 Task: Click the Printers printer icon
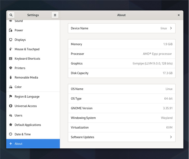click(11, 68)
